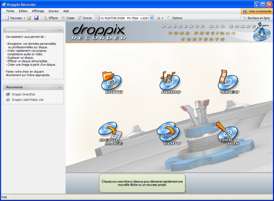Click the drive tools icon after drive selector
274x201 pixels.
click(158, 18)
